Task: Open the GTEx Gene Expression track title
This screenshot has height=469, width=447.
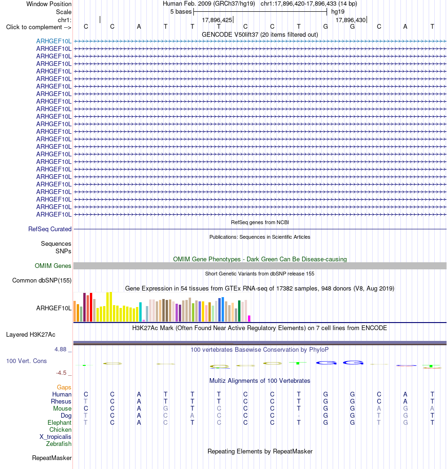Action: (x=260, y=289)
